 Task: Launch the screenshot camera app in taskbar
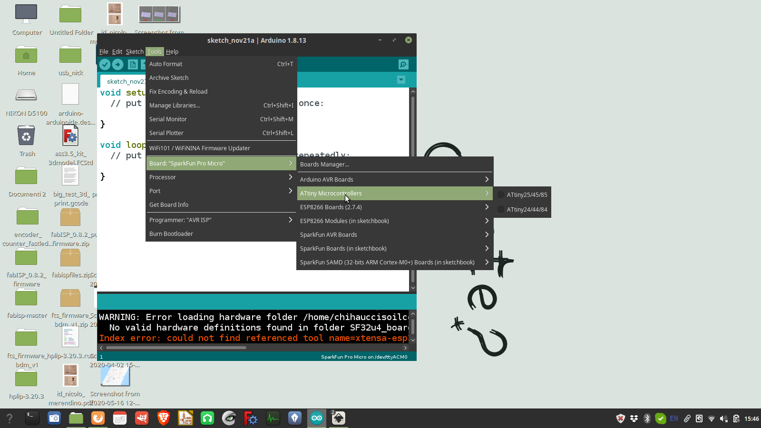pos(54,418)
